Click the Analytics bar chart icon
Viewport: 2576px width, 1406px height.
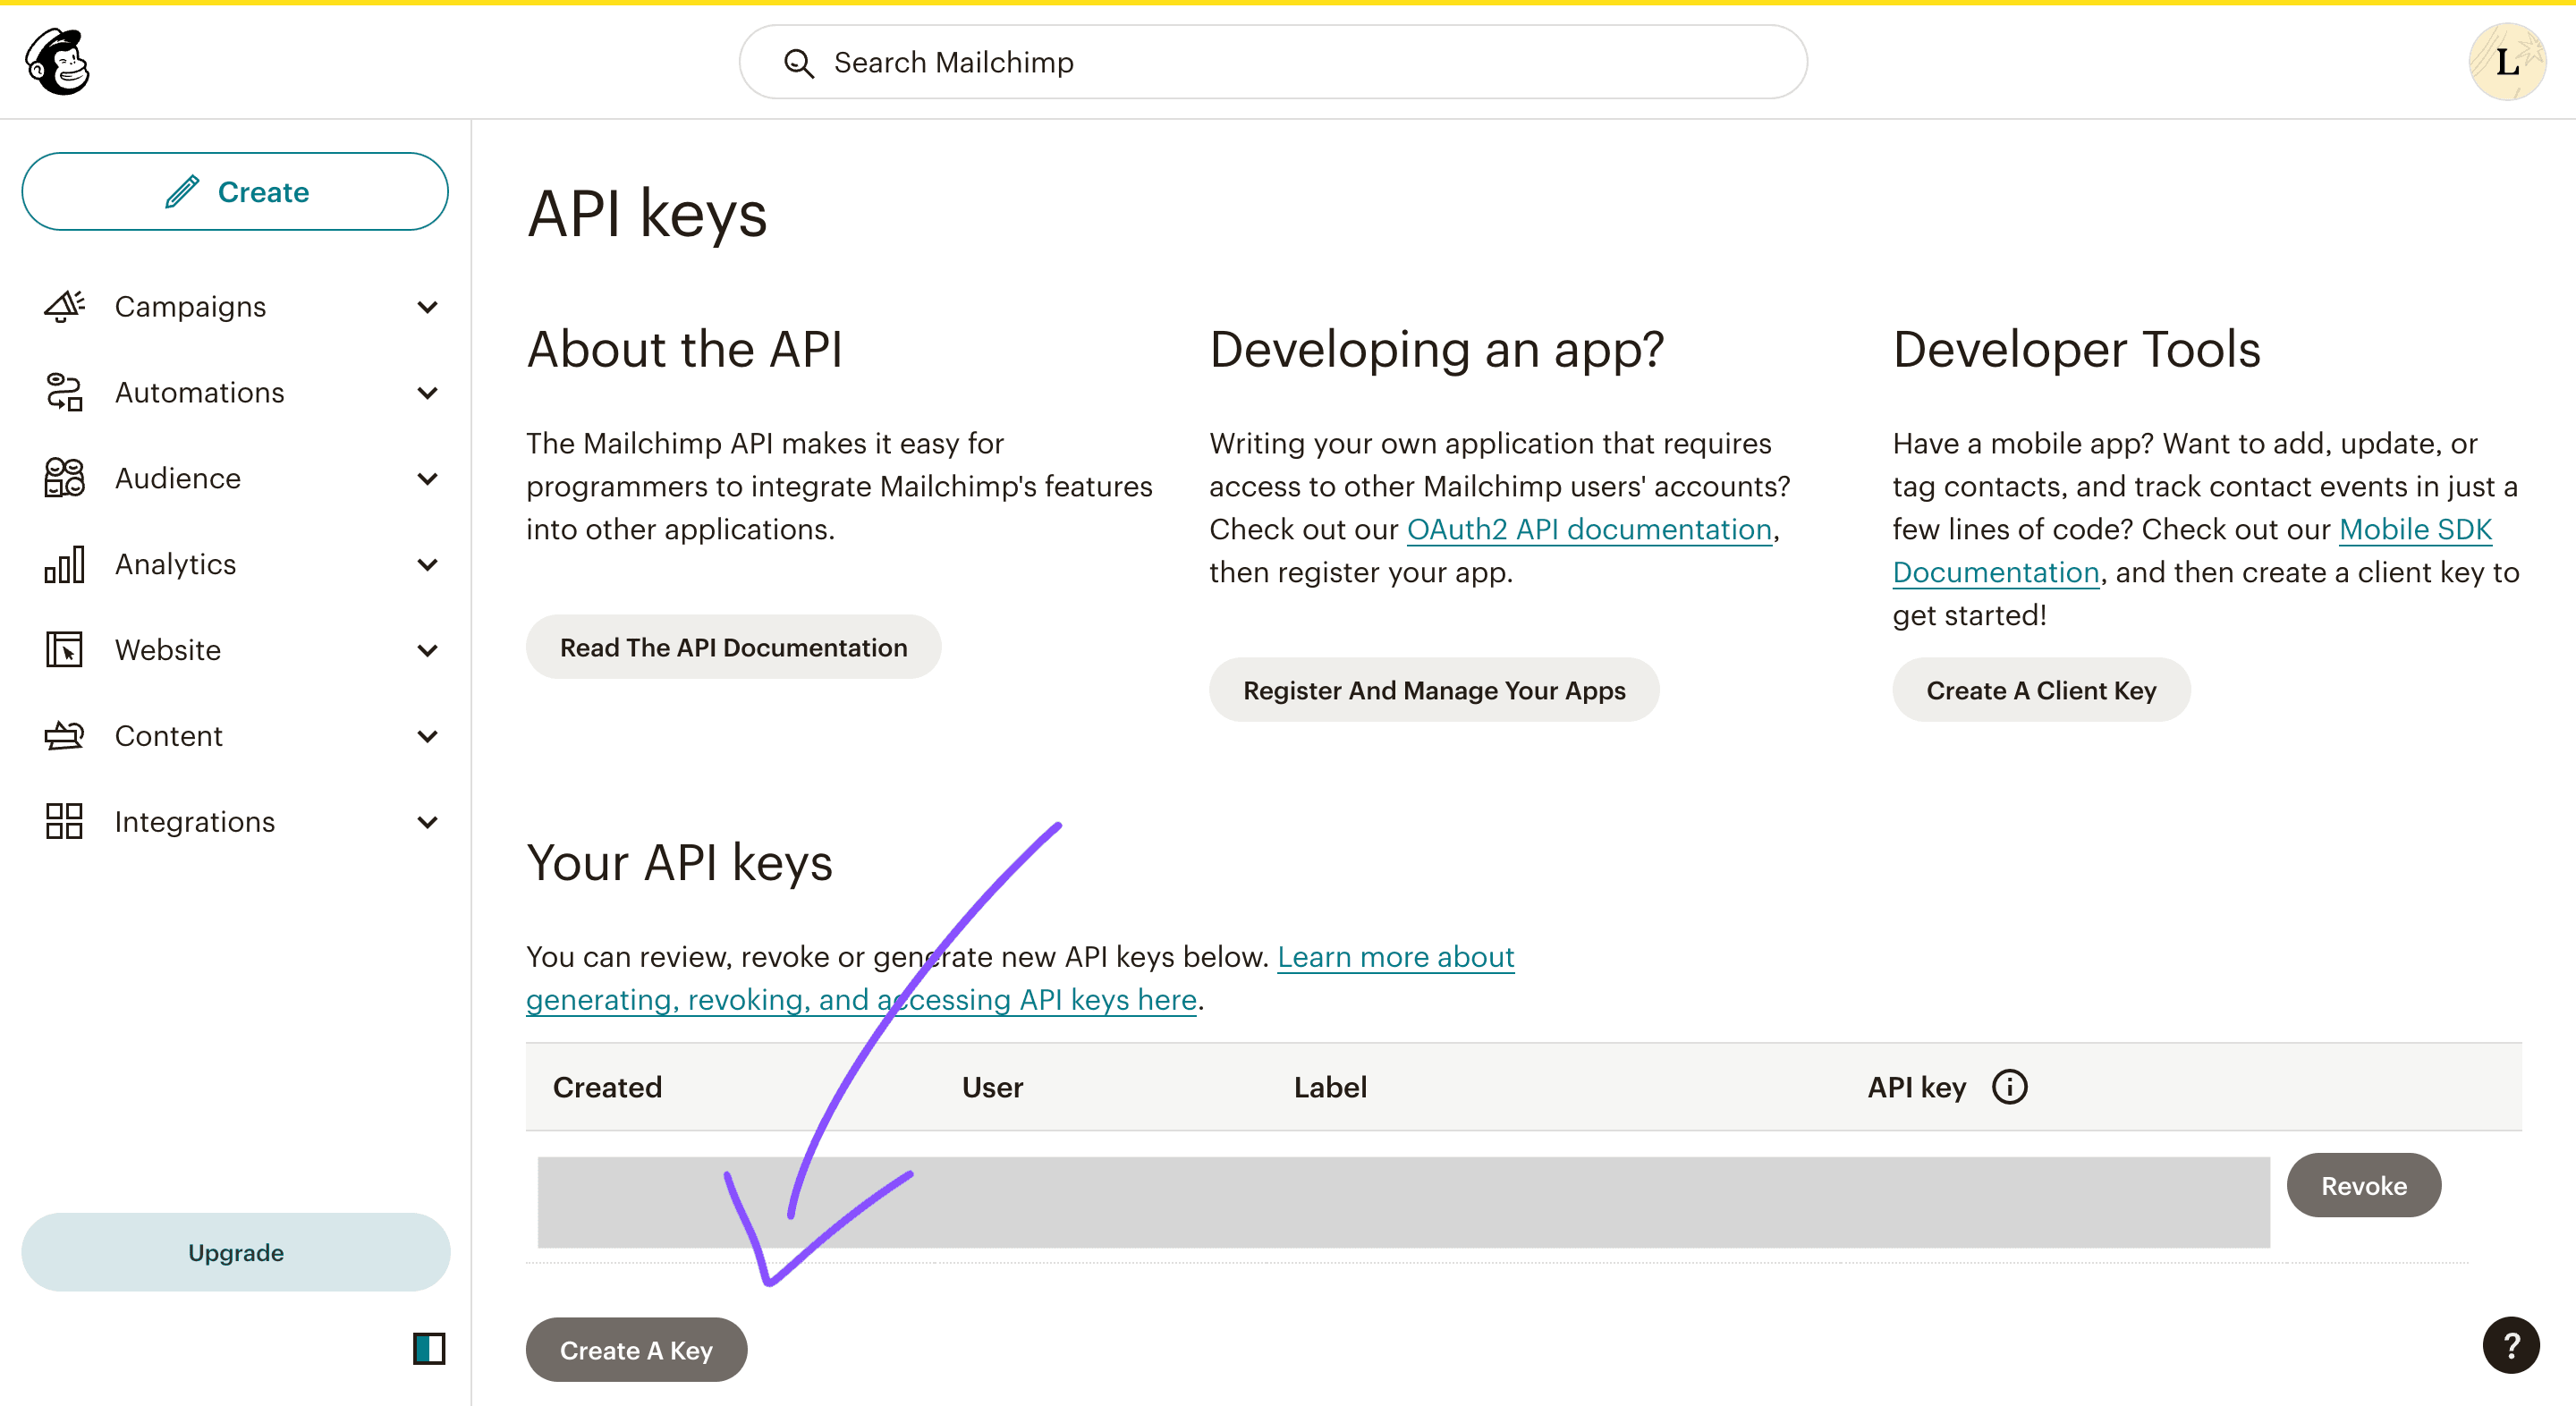coord(65,564)
